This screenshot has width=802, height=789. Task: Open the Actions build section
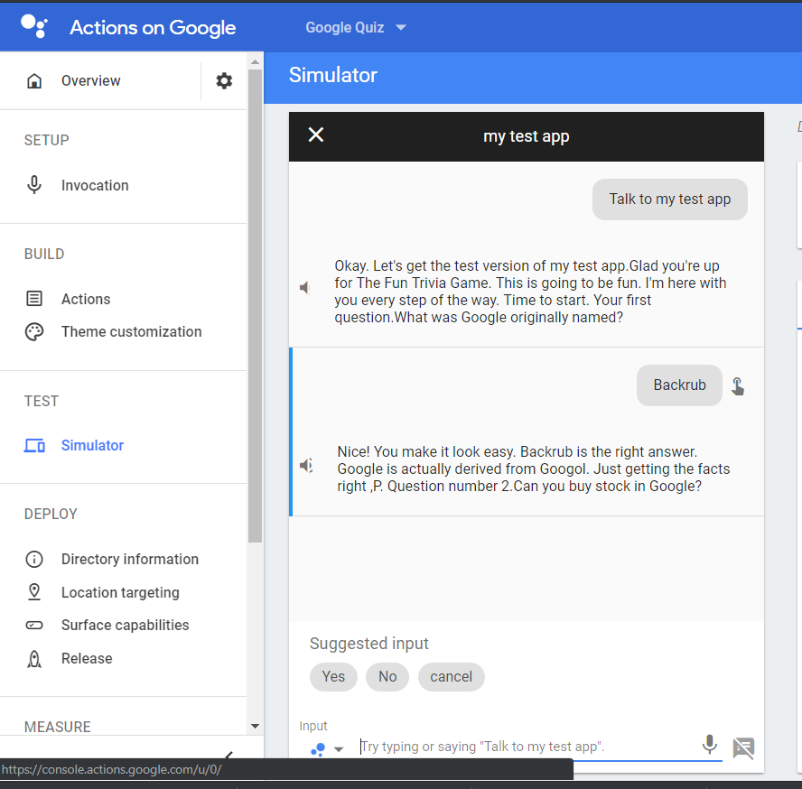(x=86, y=299)
